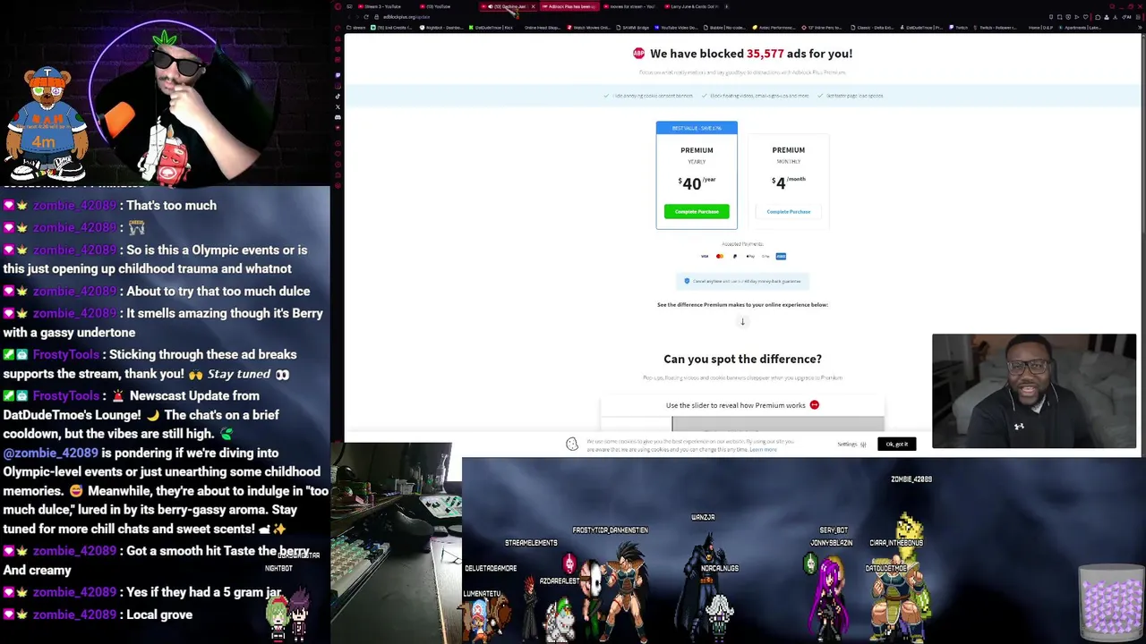Click yearly plan Complete Purchase green button

coord(697,211)
